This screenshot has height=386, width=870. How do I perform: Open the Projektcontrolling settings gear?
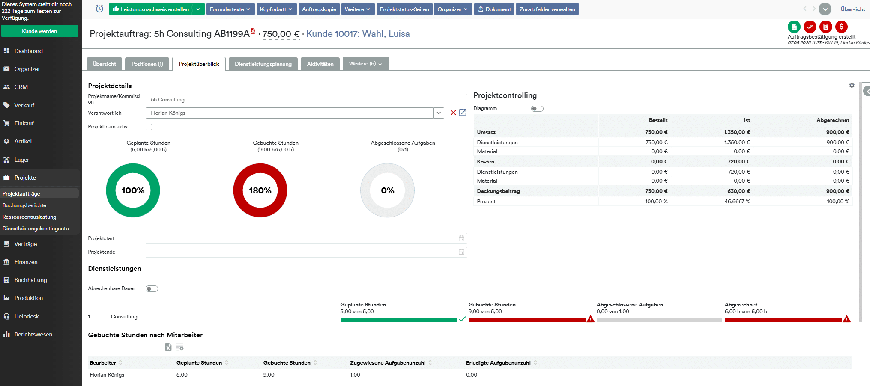pyautogui.click(x=852, y=86)
